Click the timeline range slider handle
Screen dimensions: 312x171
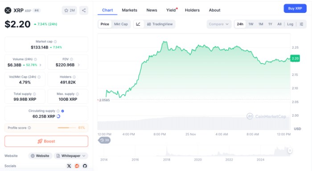pyautogui.click(x=290, y=151)
